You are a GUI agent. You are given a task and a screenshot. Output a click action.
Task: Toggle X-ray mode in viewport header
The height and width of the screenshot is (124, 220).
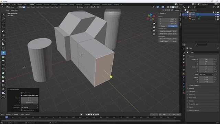tap(168, 7)
